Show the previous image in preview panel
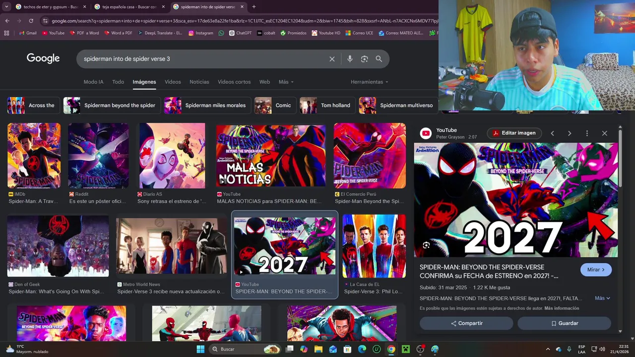This screenshot has height=357, width=635. 552,133
